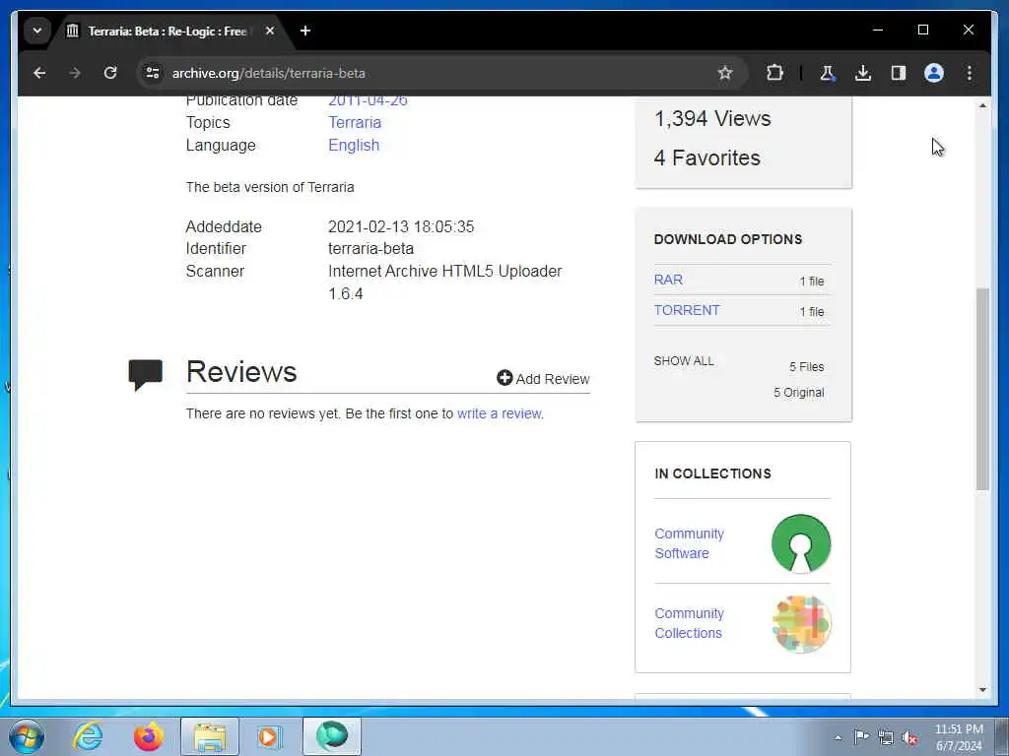Toggle the browser side panel
The width and height of the screenshot is (1009, 756).
click(x=899, y=73)
